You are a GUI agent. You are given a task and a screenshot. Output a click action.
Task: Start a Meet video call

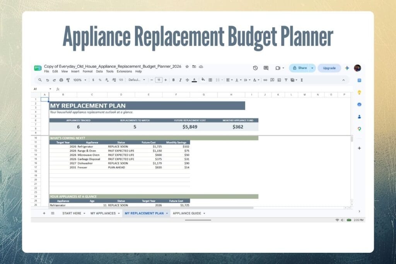pyautogui.click(x=278, y=68)
